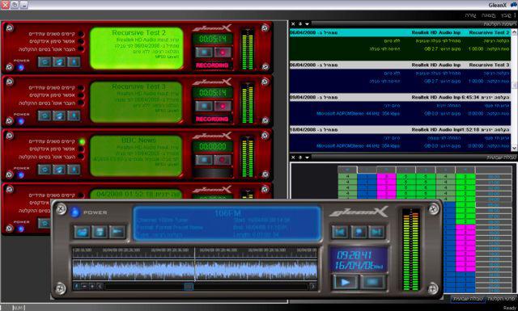Click scroll-right arrow under the waveform
Screen dimensions: 518x311
click(312, 286)
